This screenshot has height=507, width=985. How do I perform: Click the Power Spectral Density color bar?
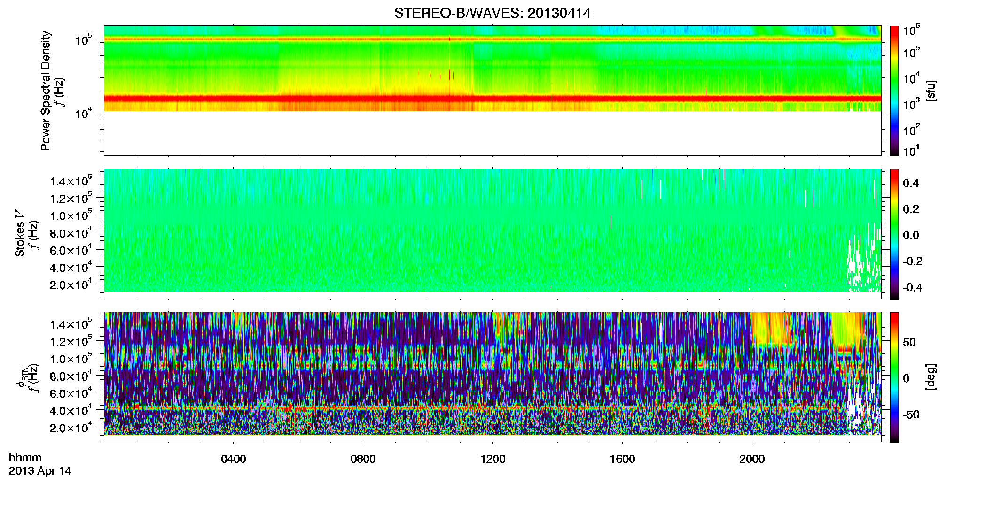pyautogui.click(x=894, y=91)
